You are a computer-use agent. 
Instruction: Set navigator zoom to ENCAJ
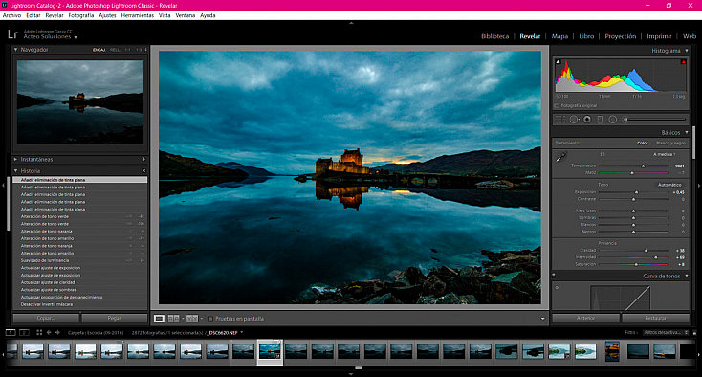click(99, 50)
